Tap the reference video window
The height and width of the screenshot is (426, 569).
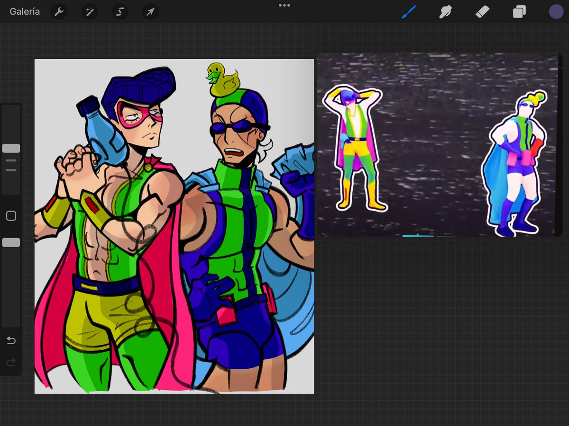coord(439,144)
